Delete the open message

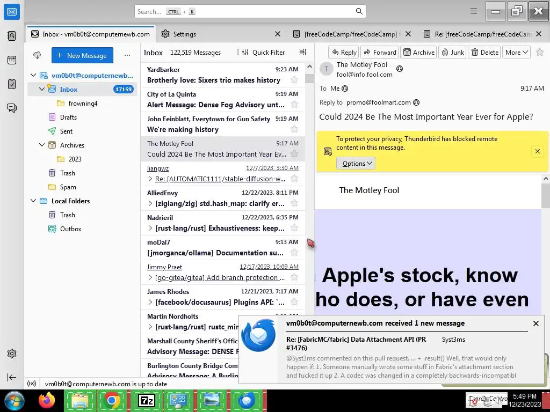[x=484, y=52]
